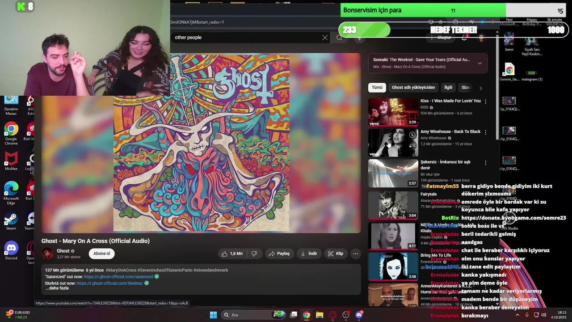Open options for Şekersiz video suggestion
Screen dimensions: 572x322
point(485,163)
